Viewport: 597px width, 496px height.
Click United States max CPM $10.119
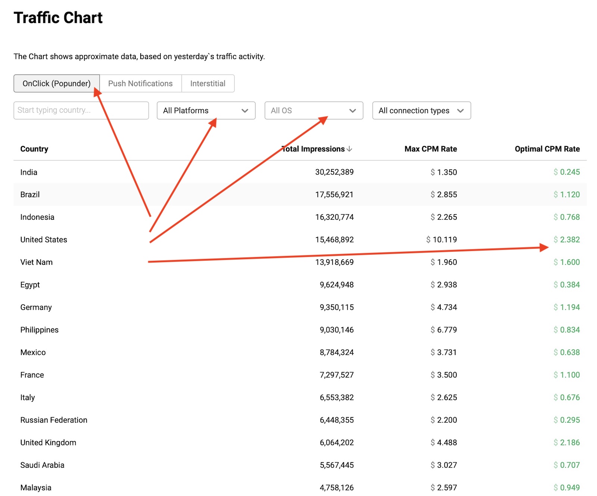tap(441, 240)
